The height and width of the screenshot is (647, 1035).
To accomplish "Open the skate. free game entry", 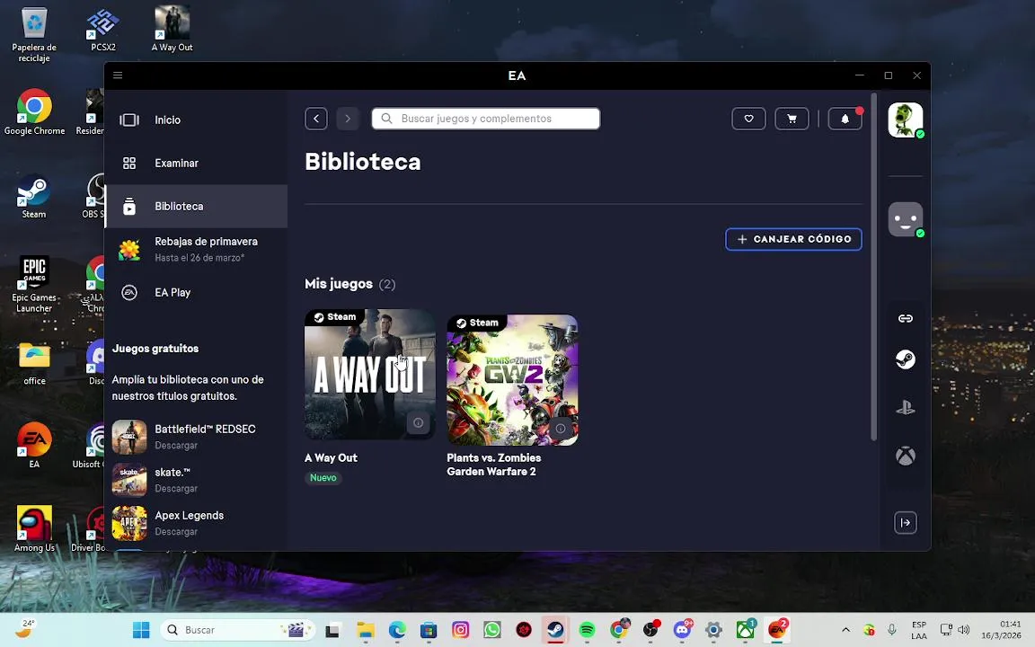I will click(x=172, y=472).
